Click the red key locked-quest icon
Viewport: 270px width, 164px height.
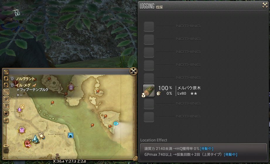point(27,144)
